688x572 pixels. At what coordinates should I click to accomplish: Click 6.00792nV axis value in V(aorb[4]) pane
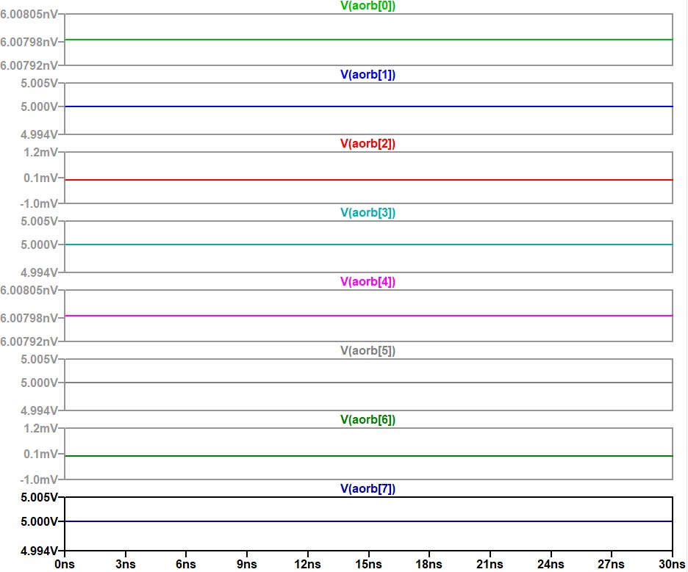tap(29, 341)
